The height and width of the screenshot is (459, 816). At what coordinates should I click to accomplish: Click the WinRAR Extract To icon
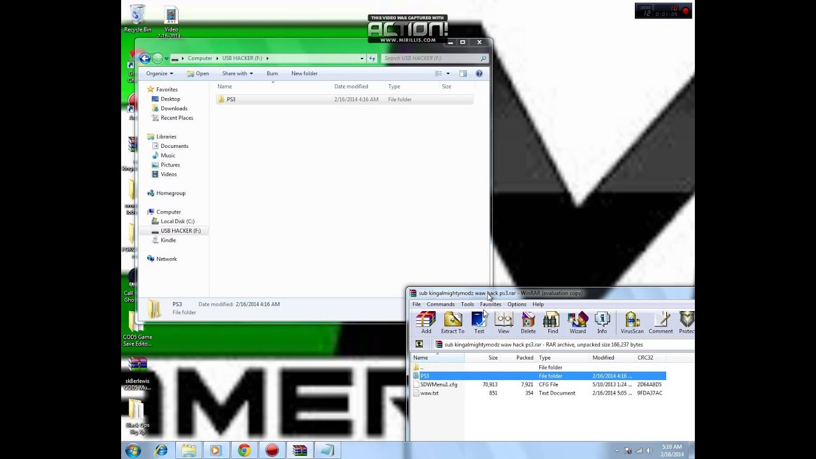click(453, 323)
